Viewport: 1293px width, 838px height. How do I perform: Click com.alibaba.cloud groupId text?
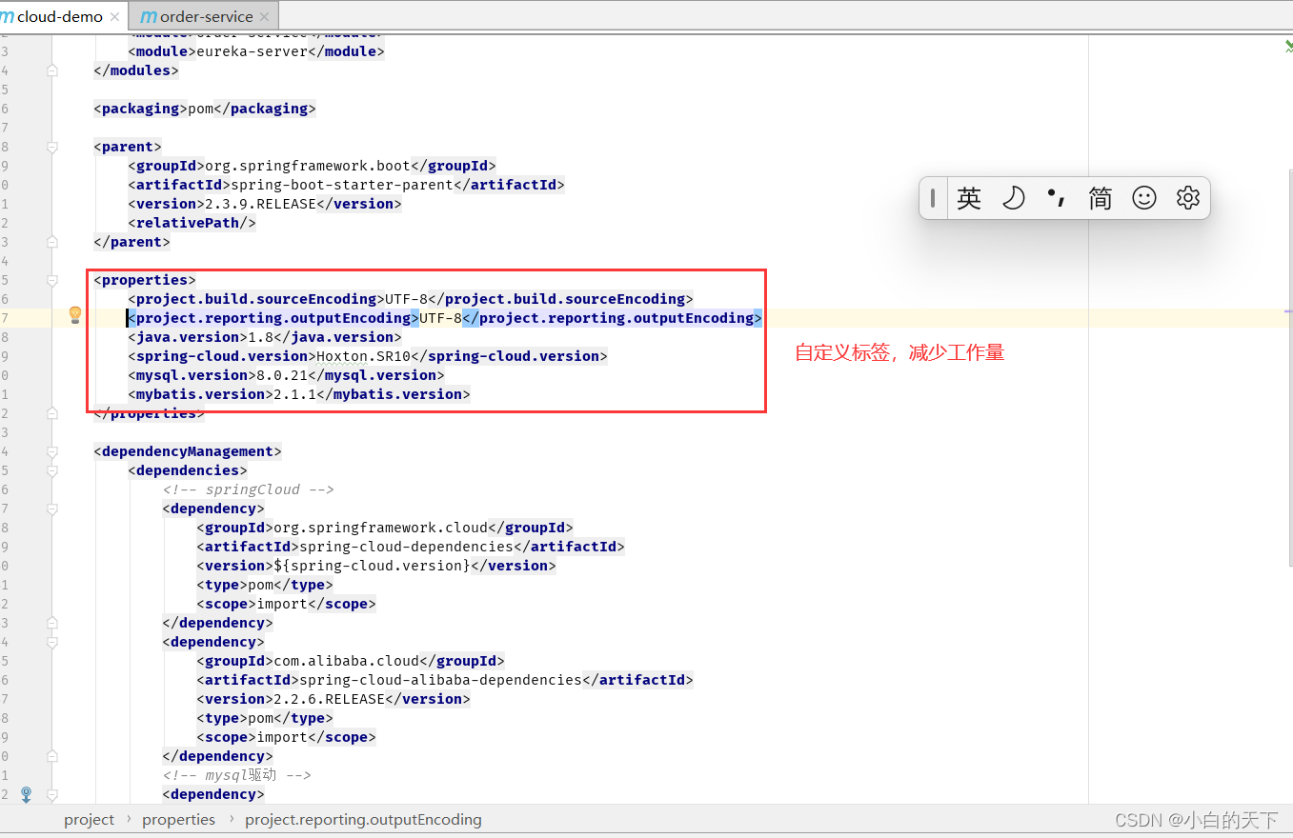coord(346,661)
